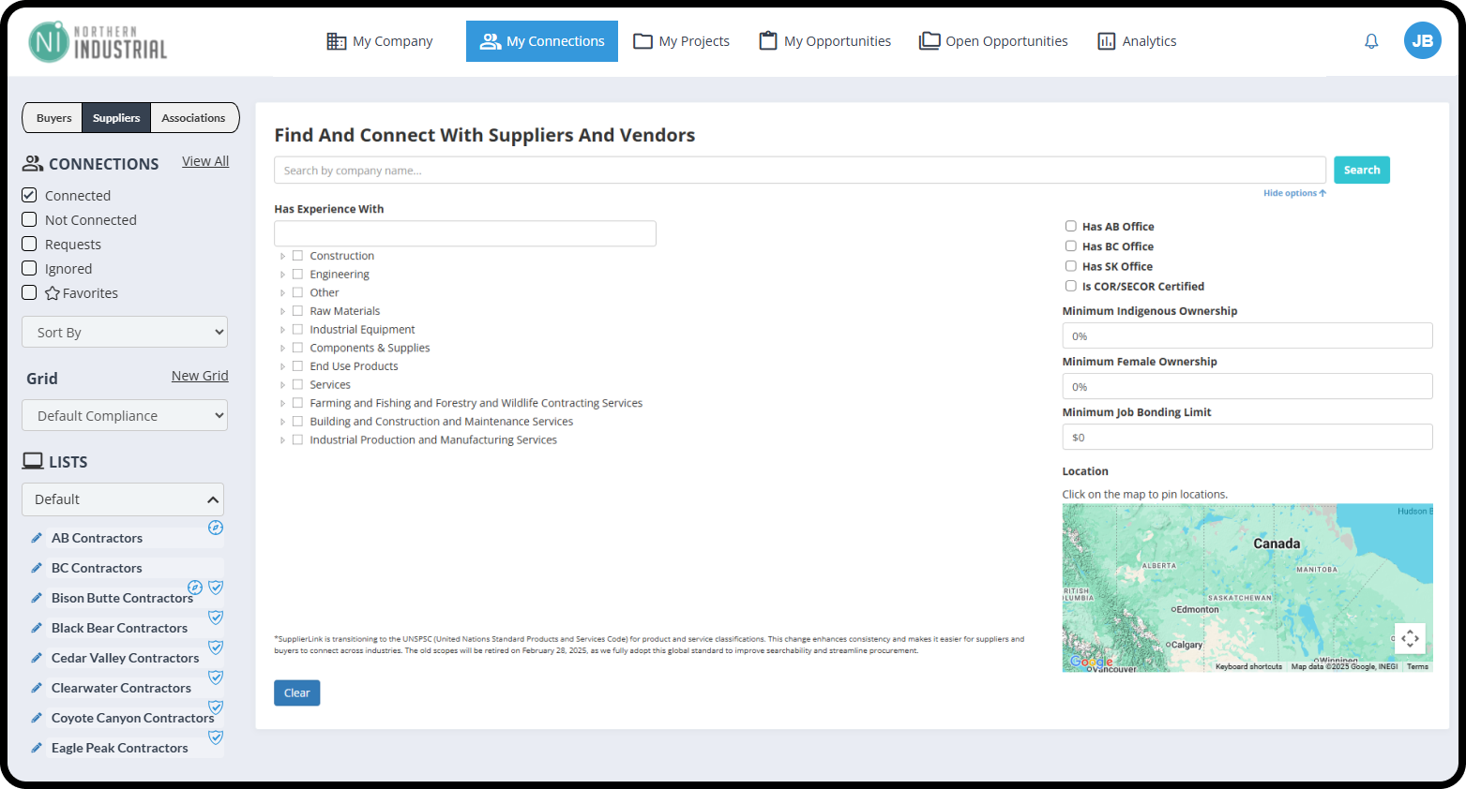This screenshot has height=789, width=1466.
Task: Open the notifications bell
Action: [1371, 41]
